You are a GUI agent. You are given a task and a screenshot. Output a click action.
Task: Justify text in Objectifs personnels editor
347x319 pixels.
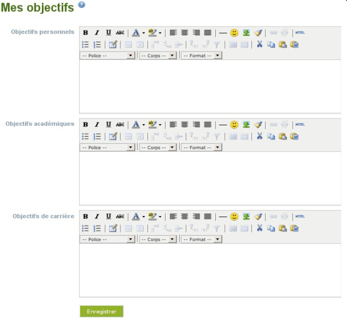(x=207, y=33)
